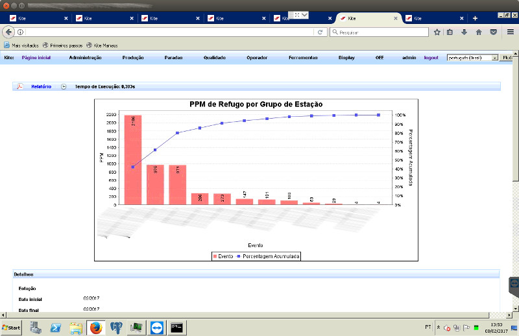Open the downloads arrow icon
Screen dimensions: 519x336
[464, 32]
